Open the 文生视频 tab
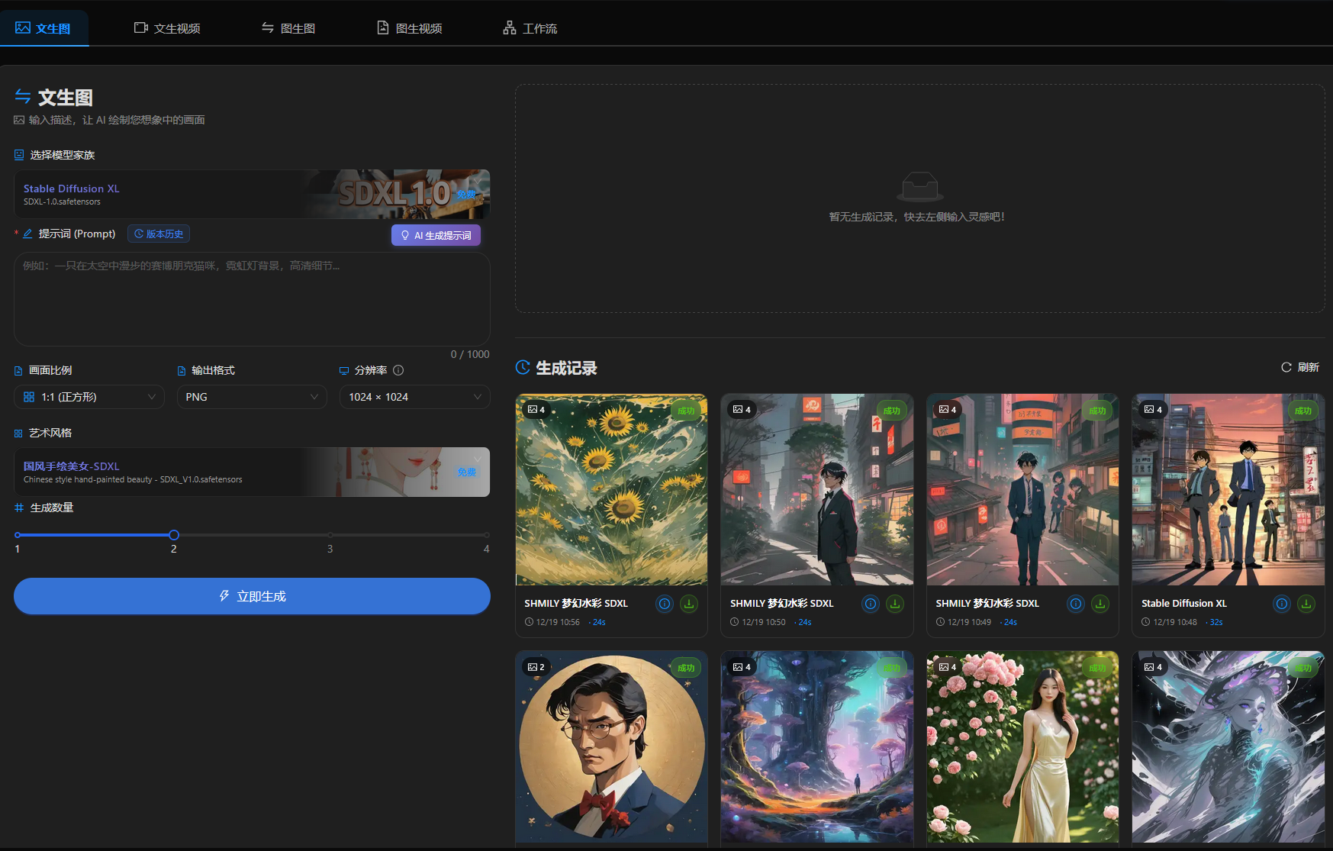Image resolution: width=1333 pixels, height=851 pixels. [167, 28]
